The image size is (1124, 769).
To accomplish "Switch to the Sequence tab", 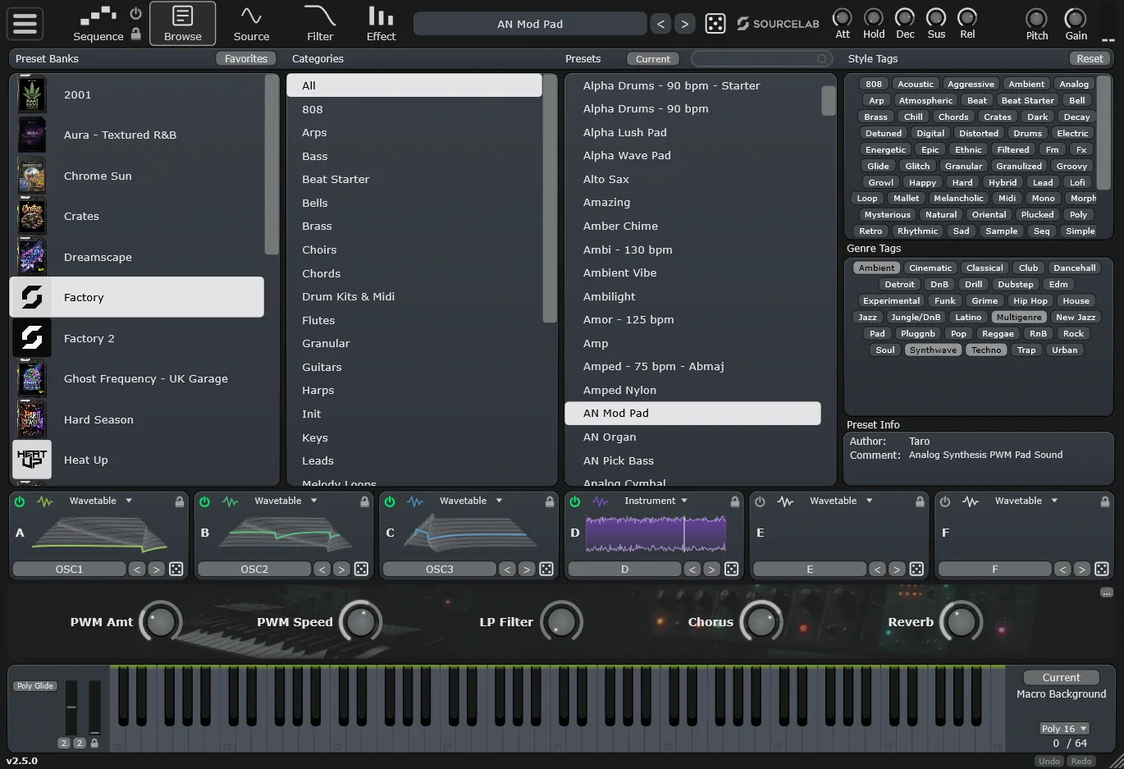I will [x=98, y=24].
